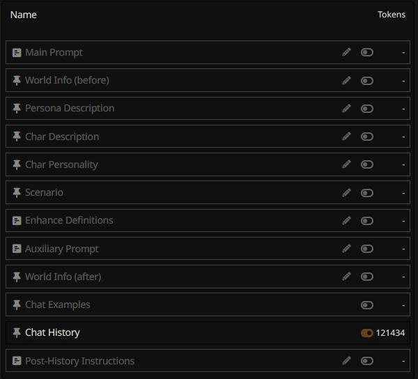Edit World Info (after) entry

[x=346, y=277]
